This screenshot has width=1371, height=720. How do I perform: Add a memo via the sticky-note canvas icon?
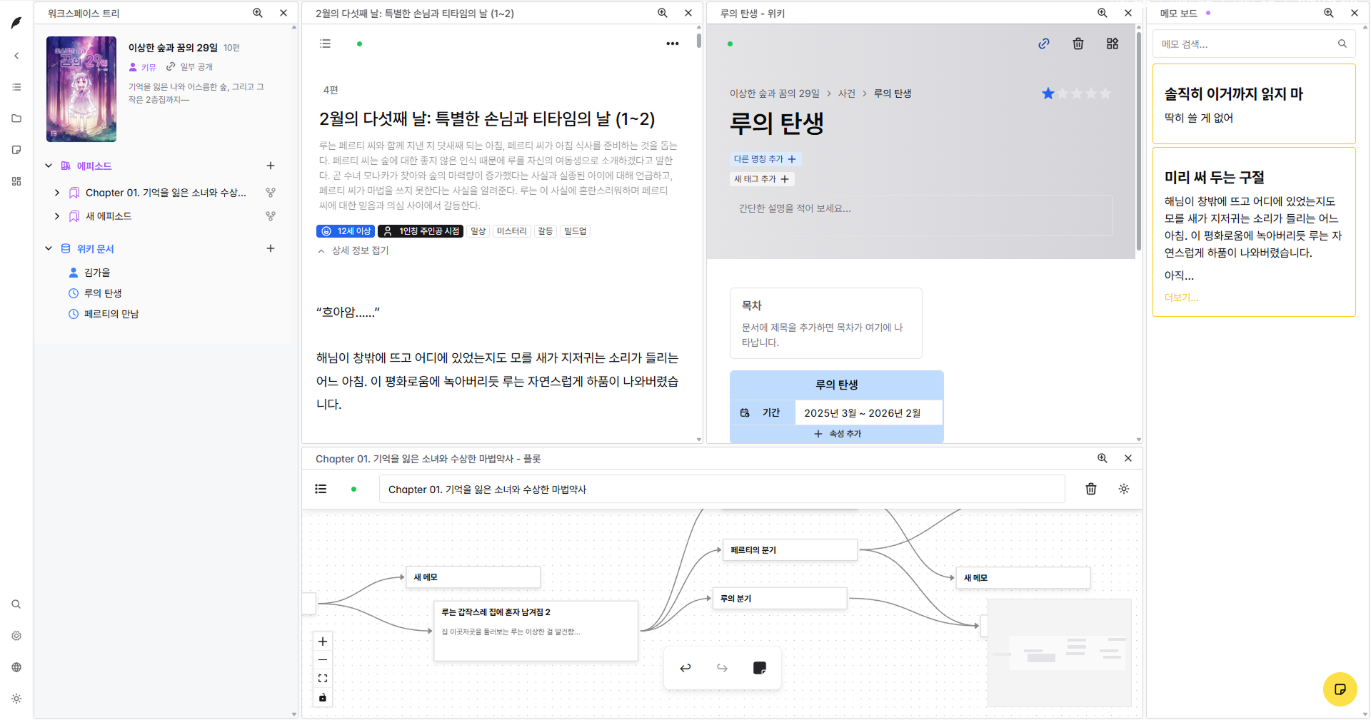pos(759,667)
